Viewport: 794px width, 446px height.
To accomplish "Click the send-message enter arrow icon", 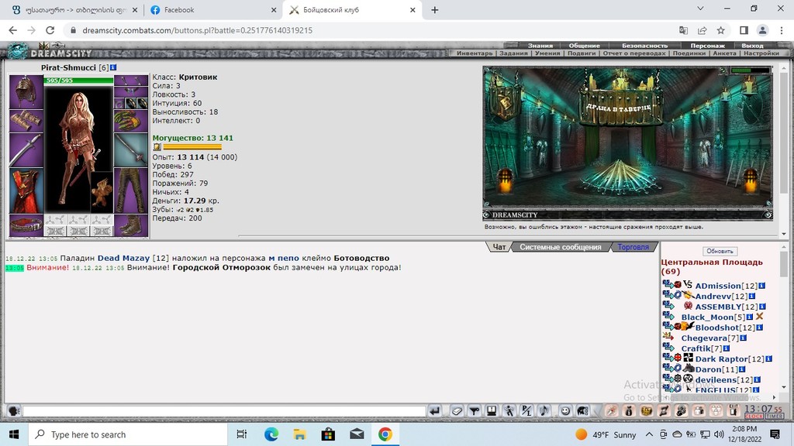I will pyautogui.click(x=434, y=411).
